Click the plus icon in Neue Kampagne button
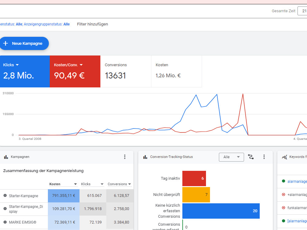This screenshot has height=230, width=307. (x=6, y=44)
